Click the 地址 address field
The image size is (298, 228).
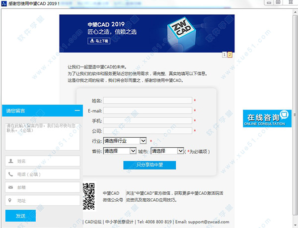point(43,200)
